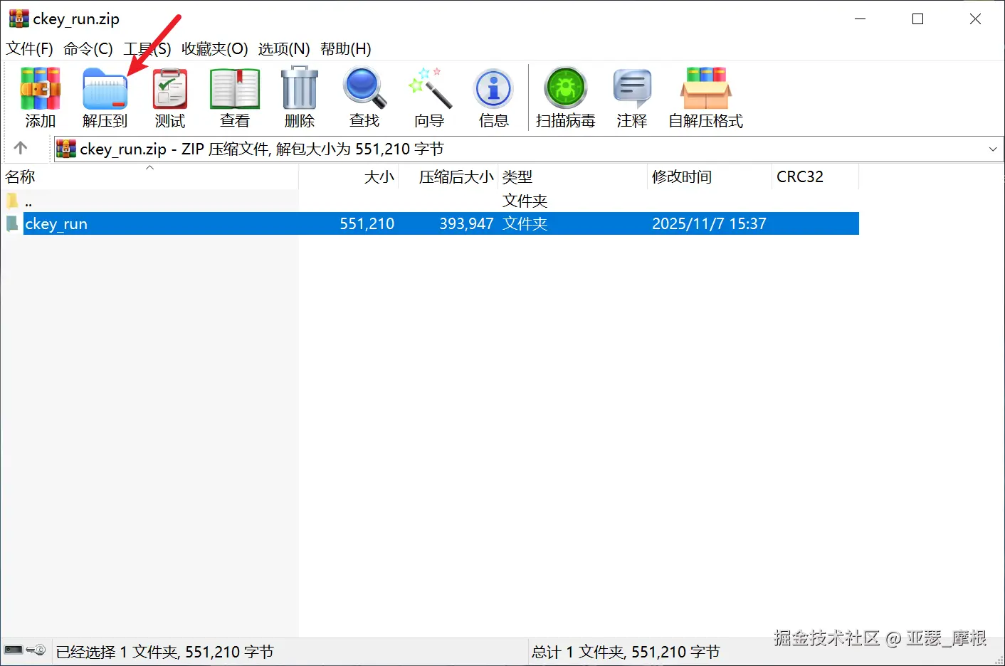Launch the Wizard (向导) wand icon
The image size is (1005, 666).
[x=429, y=88]
